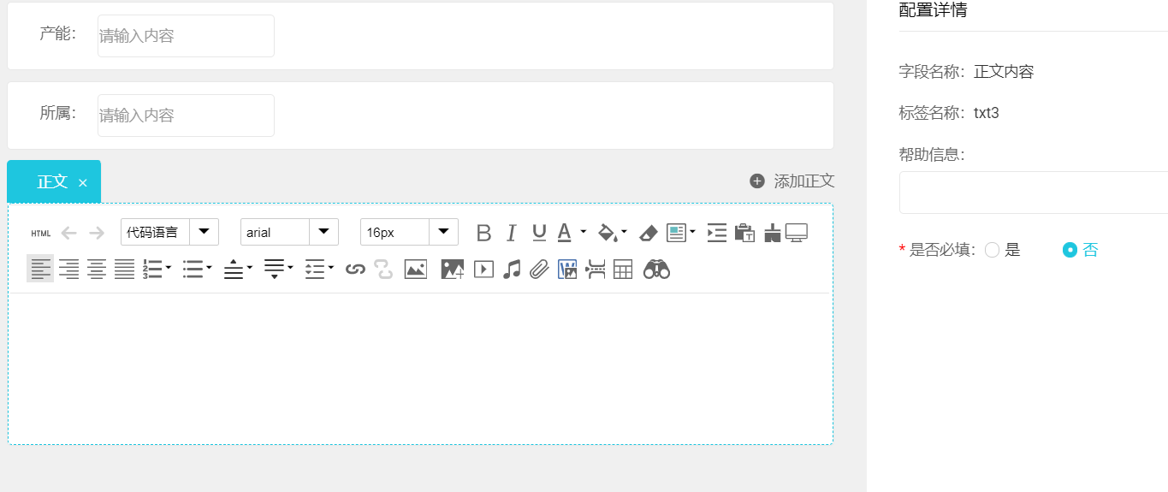Switch to HTML source view
Viewport: 1168px width, 492px height.
(41, 234)
